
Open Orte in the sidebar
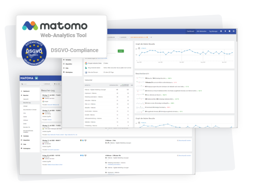(x=25, y=113)
